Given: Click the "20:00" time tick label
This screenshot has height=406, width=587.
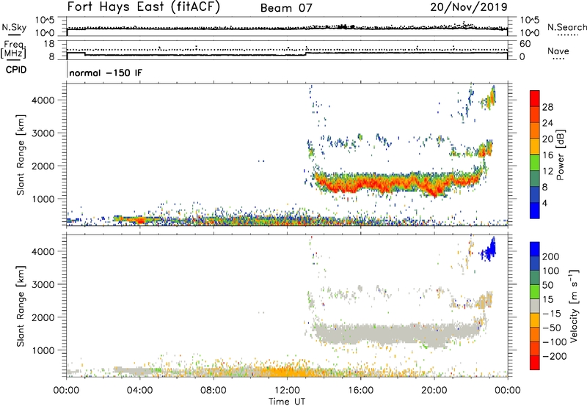Looking at the screenshot, I should coord(434,391).
